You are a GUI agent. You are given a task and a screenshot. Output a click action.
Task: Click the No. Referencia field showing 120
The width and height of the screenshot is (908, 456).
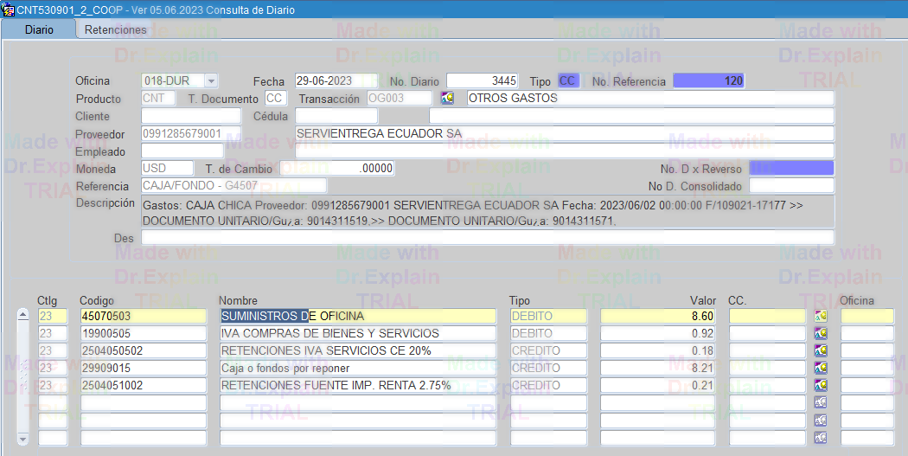click(708, 81)
